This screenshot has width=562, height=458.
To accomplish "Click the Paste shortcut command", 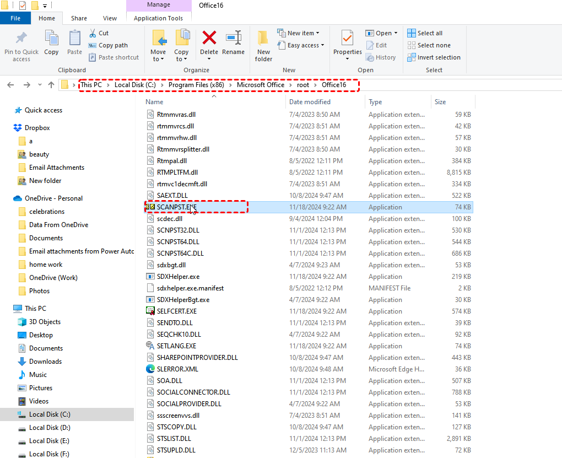I will point(114,57).
